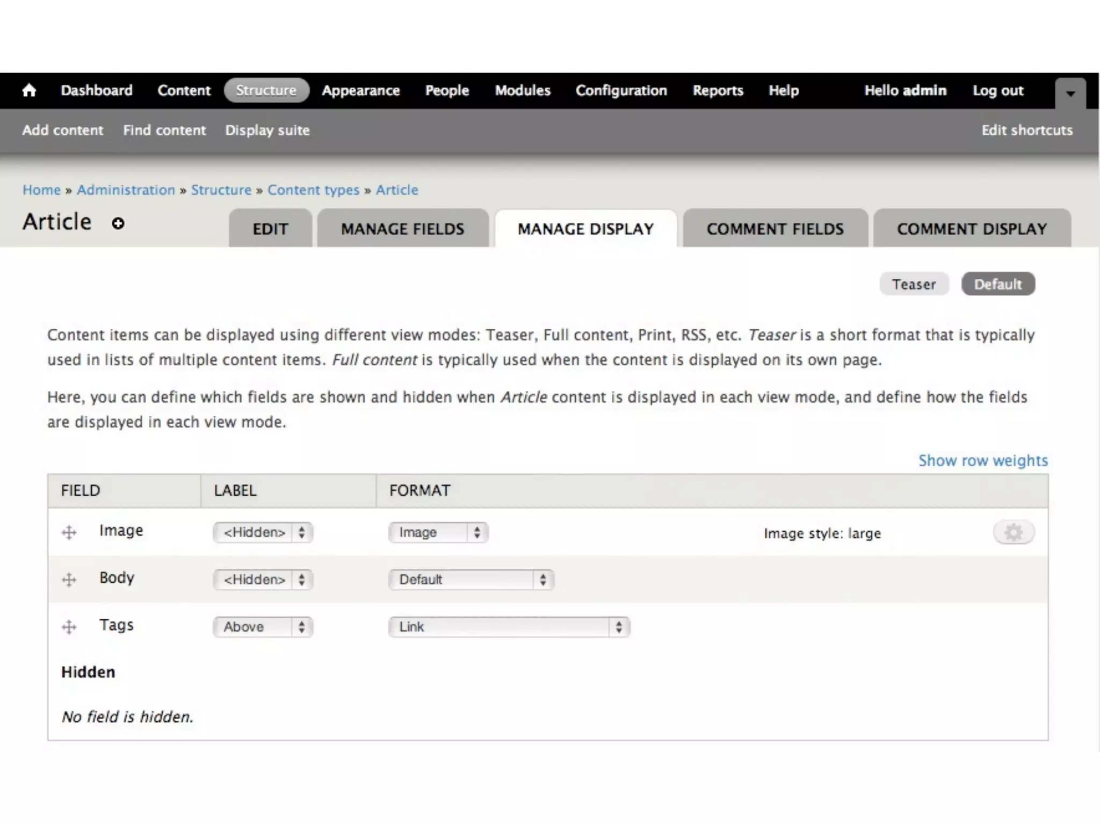Click the plus icon next to Article title
Screen dimensions: 1100x825
tap(118, 223)
